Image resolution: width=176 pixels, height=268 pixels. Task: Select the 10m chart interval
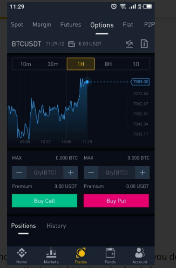click(x=26, y=64)
